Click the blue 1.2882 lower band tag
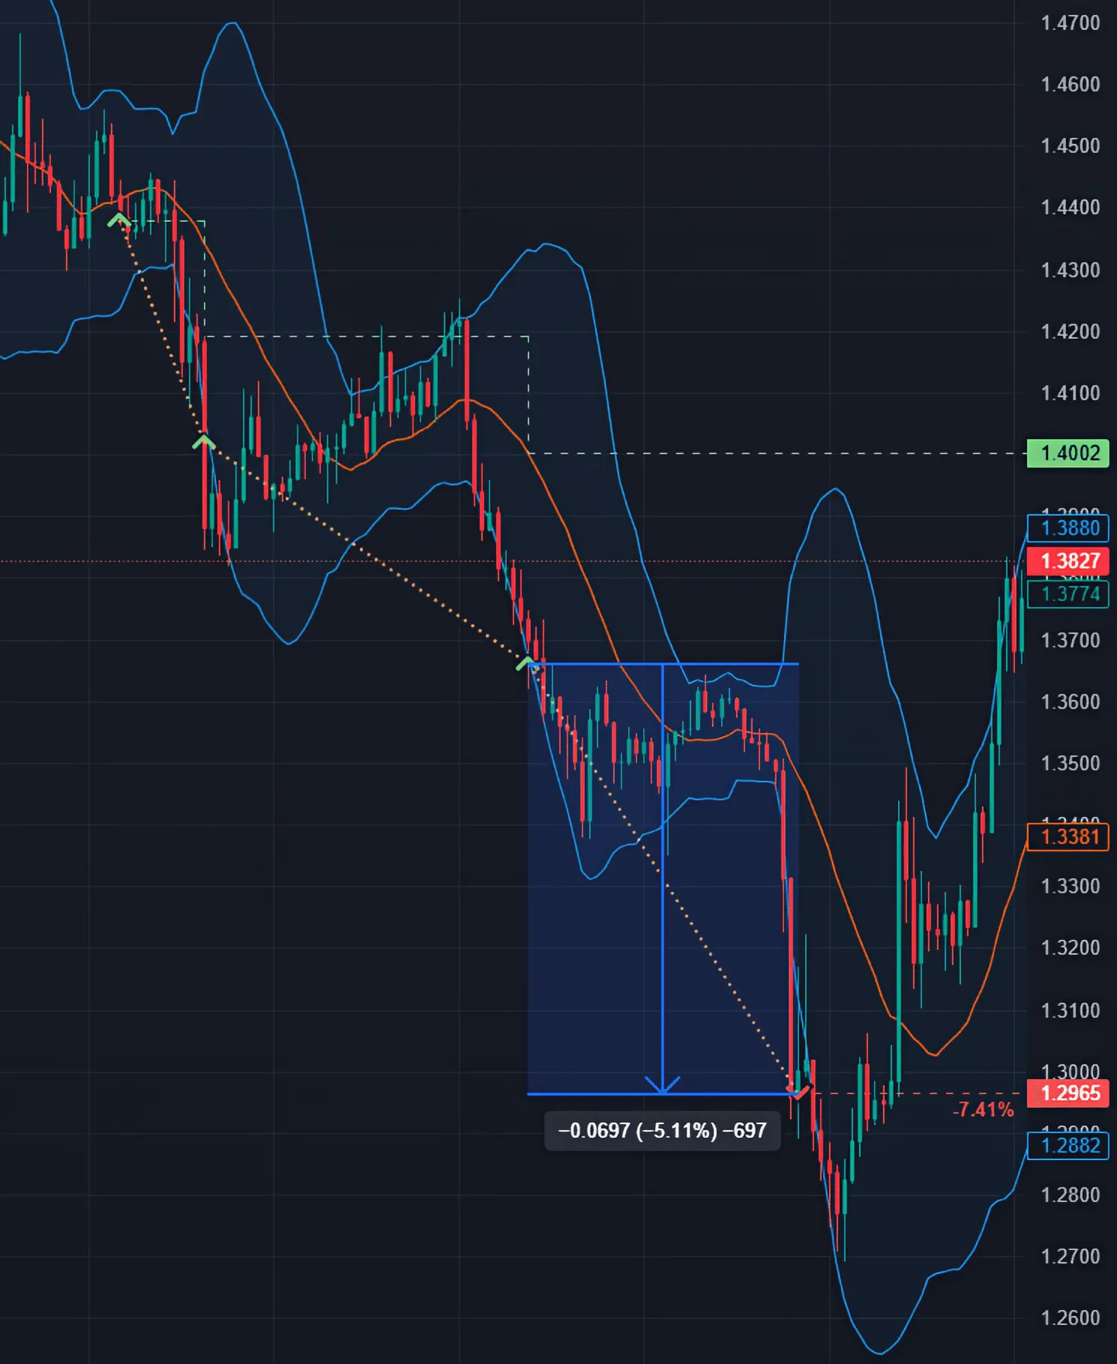Viewport: 1117px width, 1364px height. 1068,1146
